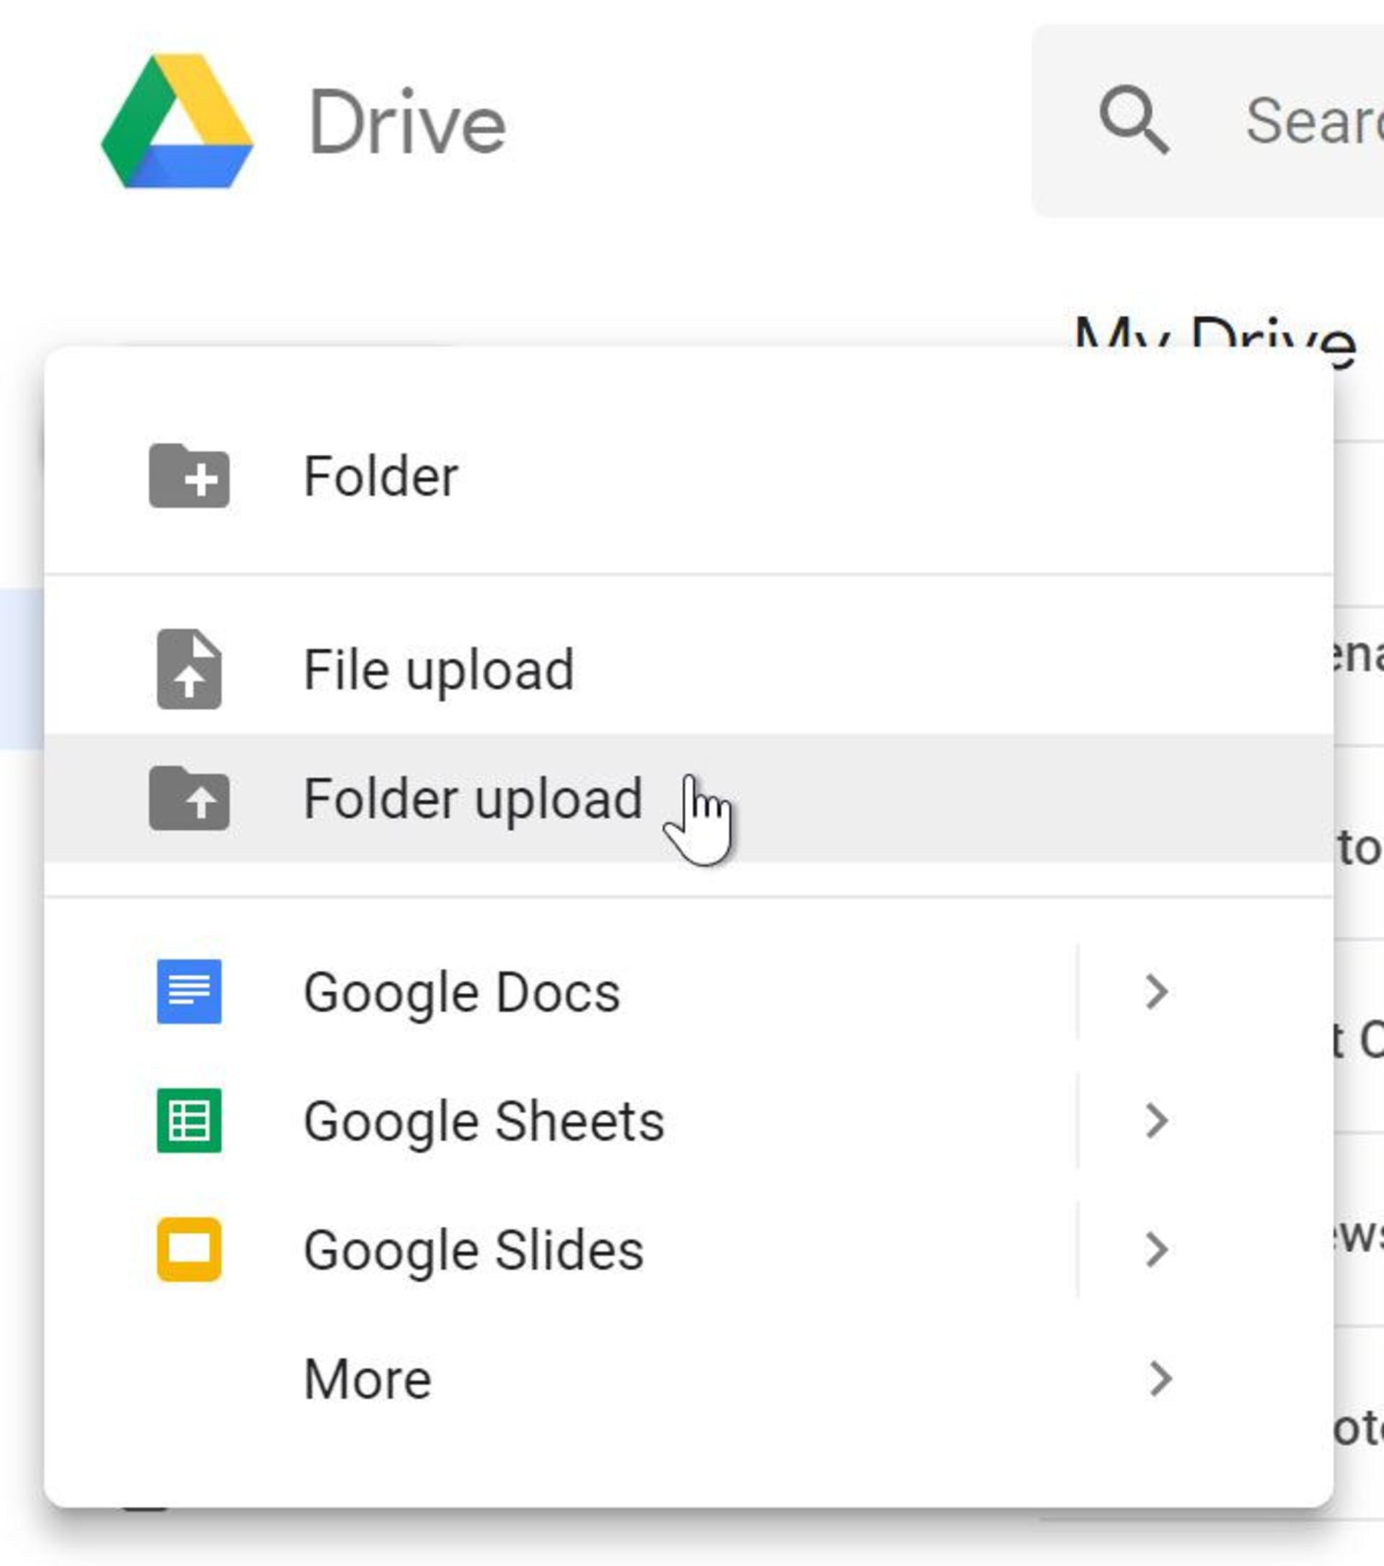Screen dimensions: 1384x1566
Task: Click the search magnifier icon
Action: (x=1134, y=120)
